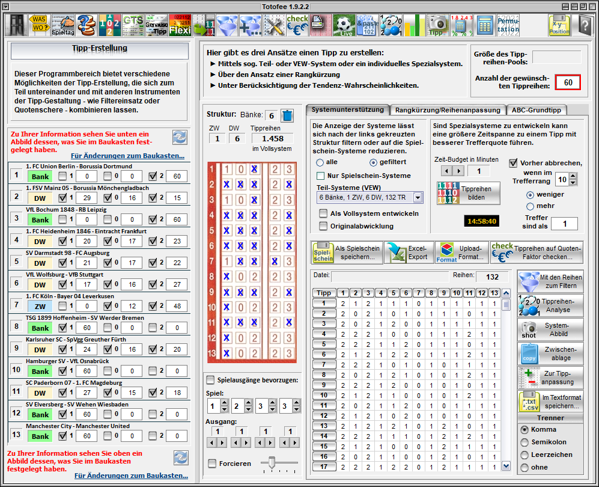599x487 pixels.
Task: Uncheck Vorher abbrechen checkbox
Action: click(514, 163)
